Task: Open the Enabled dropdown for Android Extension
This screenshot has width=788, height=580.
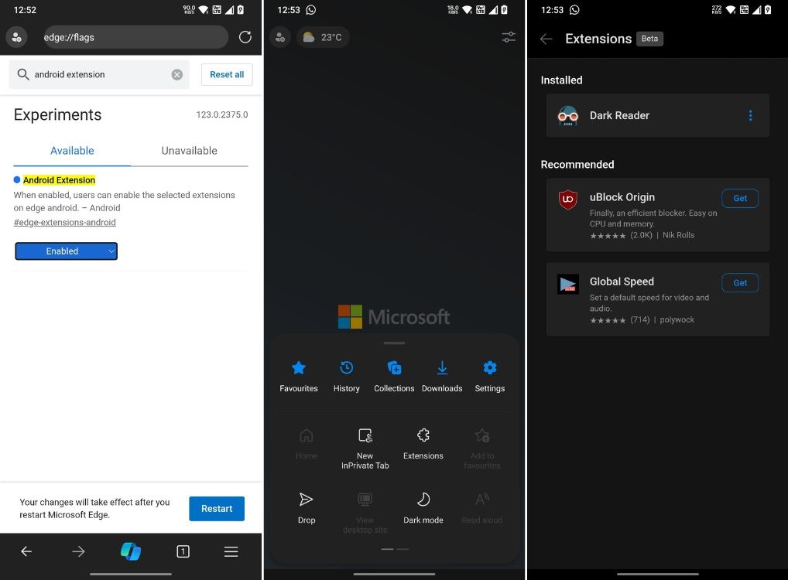Action: tap(66, 251)
